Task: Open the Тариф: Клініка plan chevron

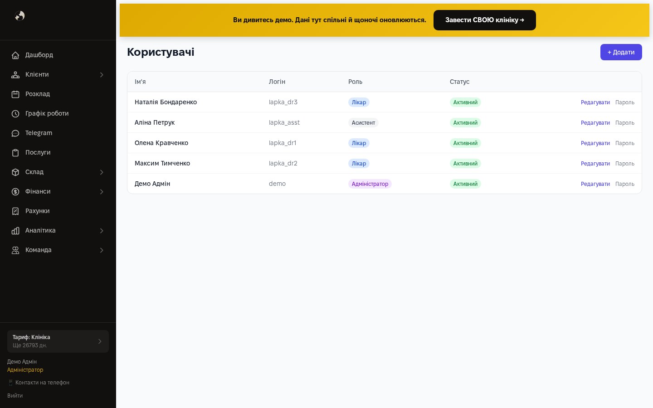Action: coord(100,341)
